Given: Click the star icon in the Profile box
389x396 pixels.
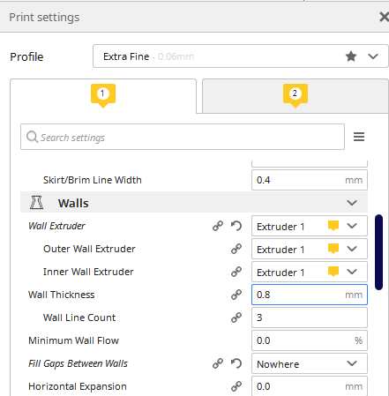Looking at the screenshot, I should [x=351, y=56].
